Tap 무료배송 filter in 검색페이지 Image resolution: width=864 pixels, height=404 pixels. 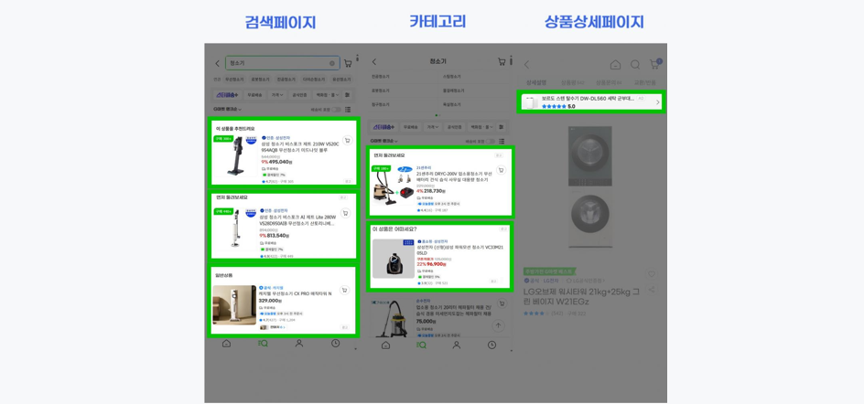[254, 95]
